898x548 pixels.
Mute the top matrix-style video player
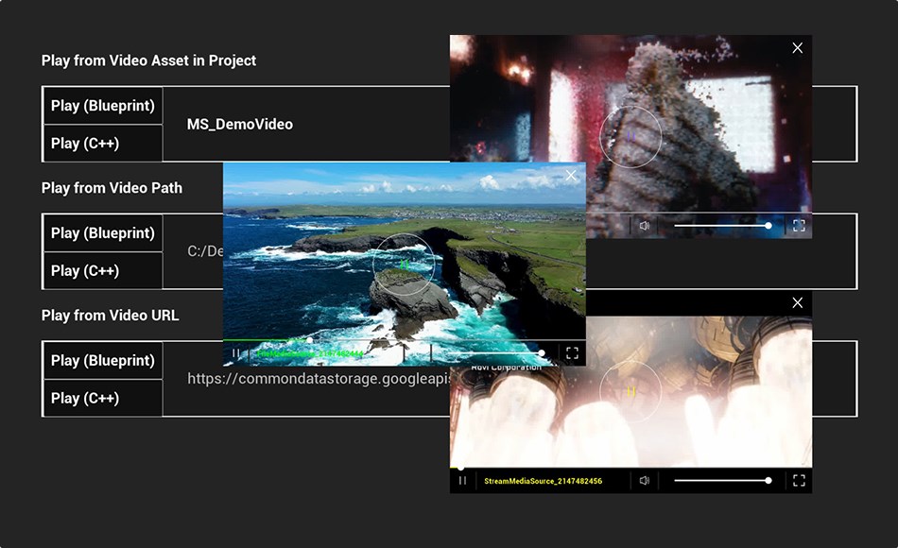point(645,226)
